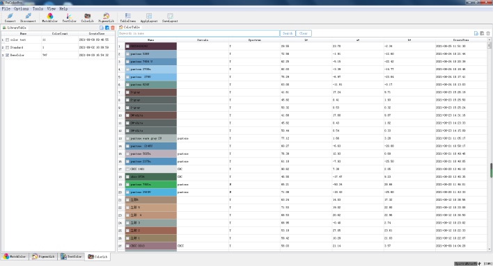Open the File menu
The image size is (493, 266).
(x=6, y=9)
